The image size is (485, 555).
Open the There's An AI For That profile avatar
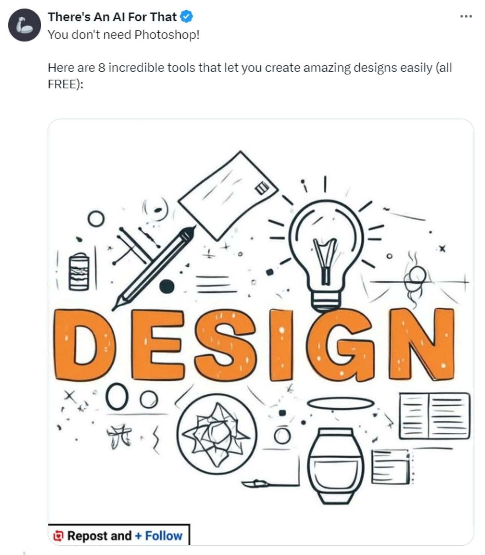(24, 25)
